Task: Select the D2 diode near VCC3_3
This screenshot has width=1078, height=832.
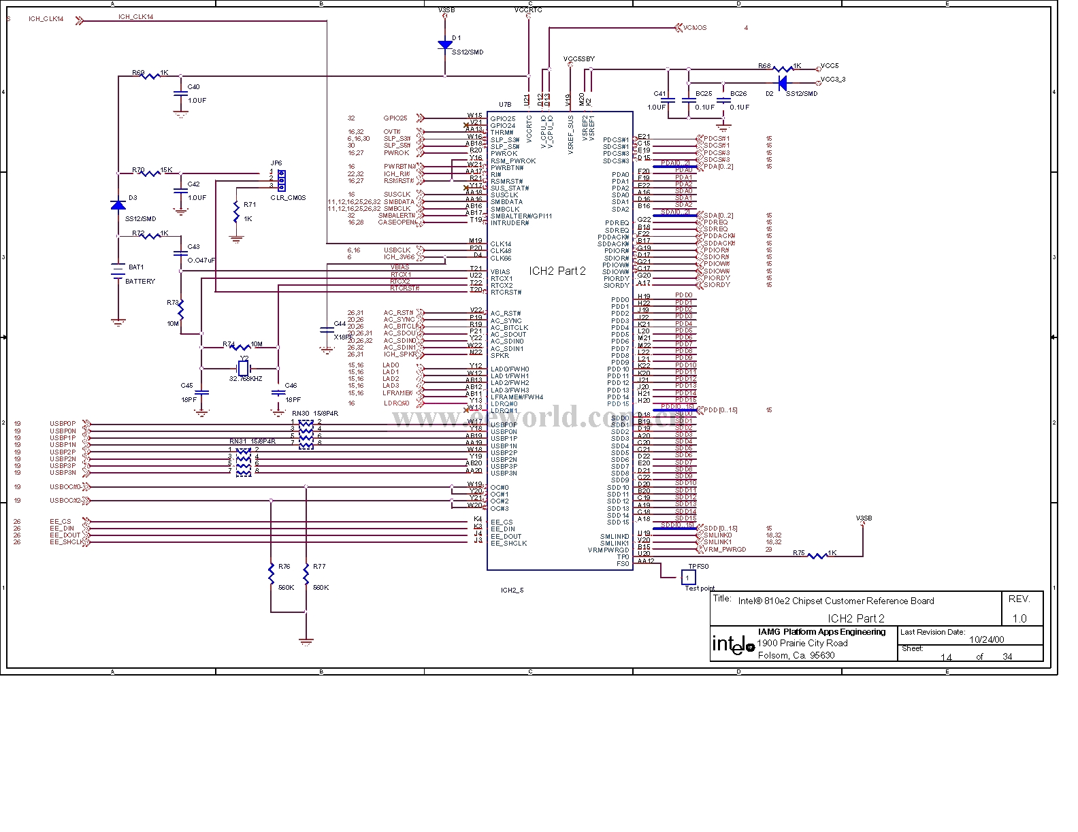Action: (782, 83)
